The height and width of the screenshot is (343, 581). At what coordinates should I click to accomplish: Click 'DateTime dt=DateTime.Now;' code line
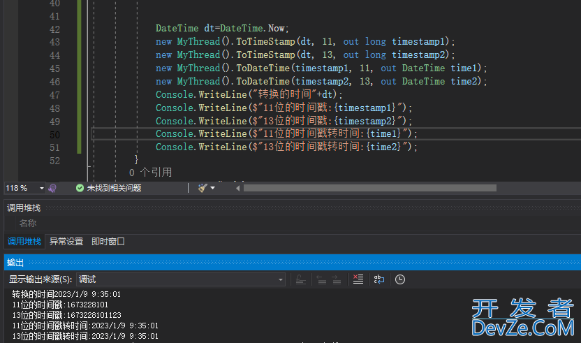(222, 28)
